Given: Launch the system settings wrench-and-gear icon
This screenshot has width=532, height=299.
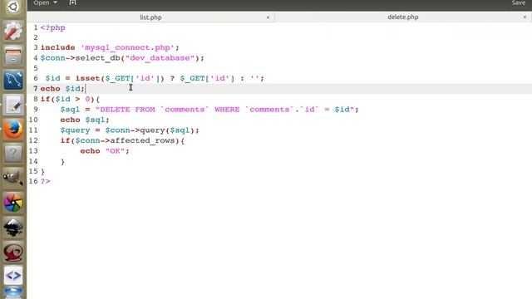Looking at the screenshot, I should click(13, 32).
